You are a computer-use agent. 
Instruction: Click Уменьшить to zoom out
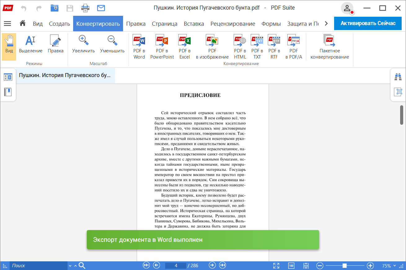click(x=112, y=44)
